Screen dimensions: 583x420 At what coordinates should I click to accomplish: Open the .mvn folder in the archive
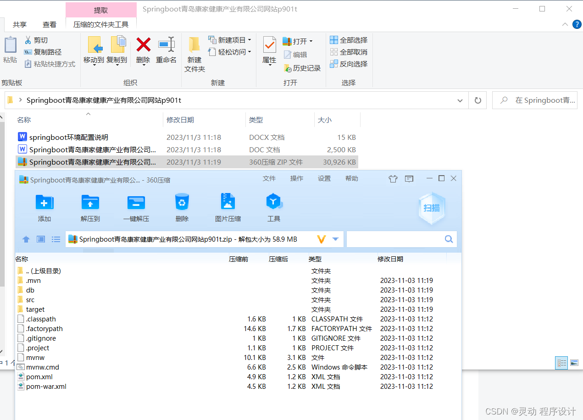(33, 281)
